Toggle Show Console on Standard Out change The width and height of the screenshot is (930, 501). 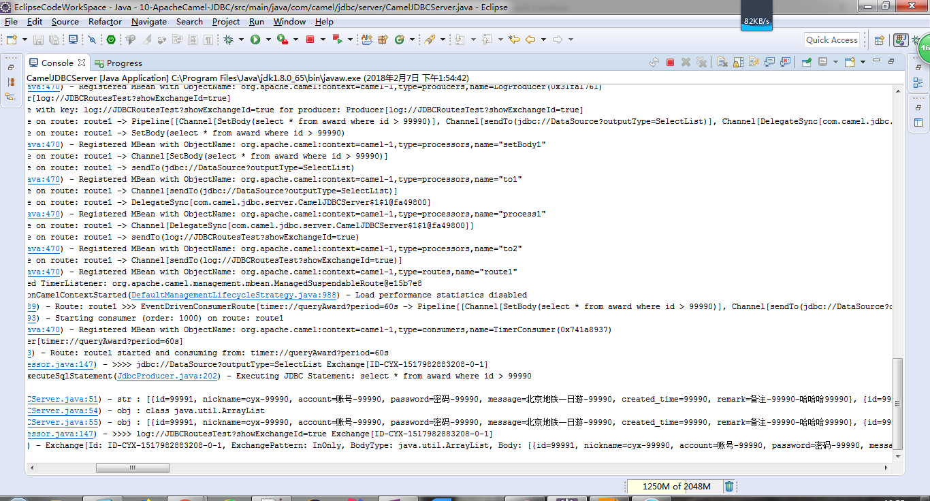pyautogui.click(x=770, y=62)
